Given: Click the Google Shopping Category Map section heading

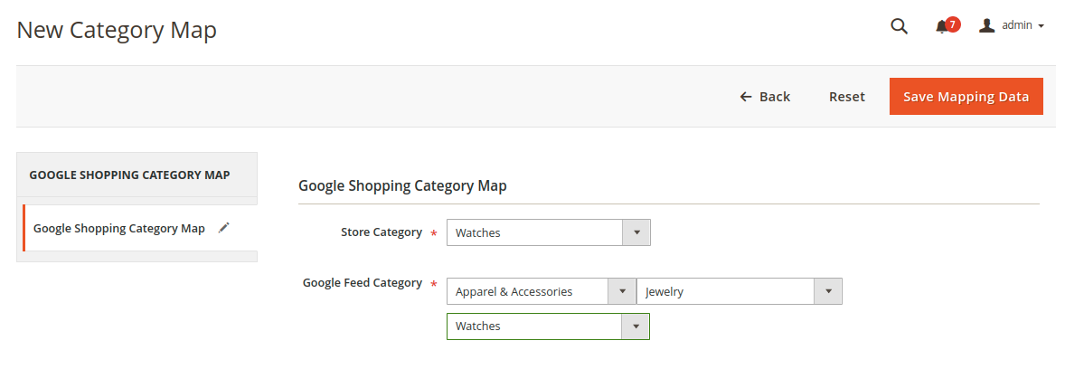Looking at the screenshot, I should coord(402,185).
